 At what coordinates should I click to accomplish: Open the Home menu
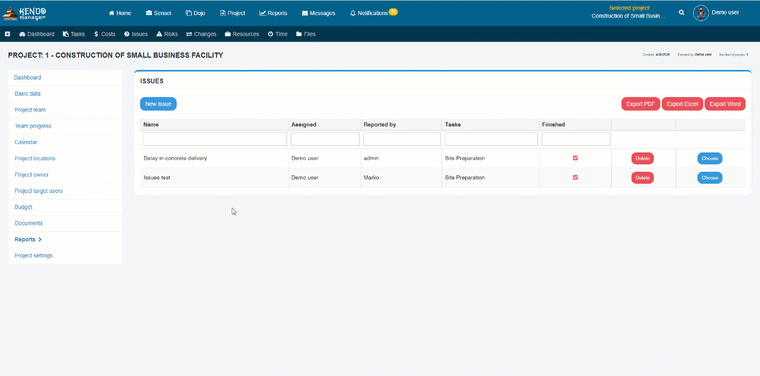click(x=120, y=13)
